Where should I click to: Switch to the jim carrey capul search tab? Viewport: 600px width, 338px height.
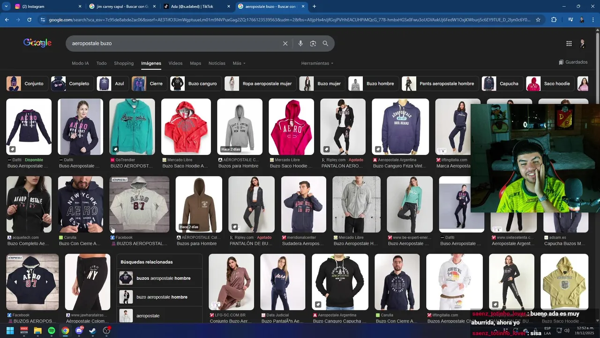pos(122,7)
